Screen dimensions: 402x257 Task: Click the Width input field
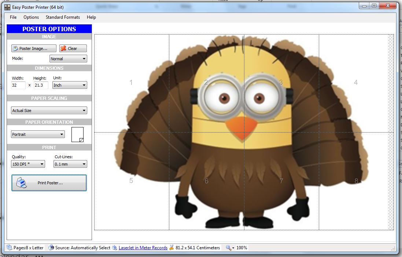tap(18, 85)
